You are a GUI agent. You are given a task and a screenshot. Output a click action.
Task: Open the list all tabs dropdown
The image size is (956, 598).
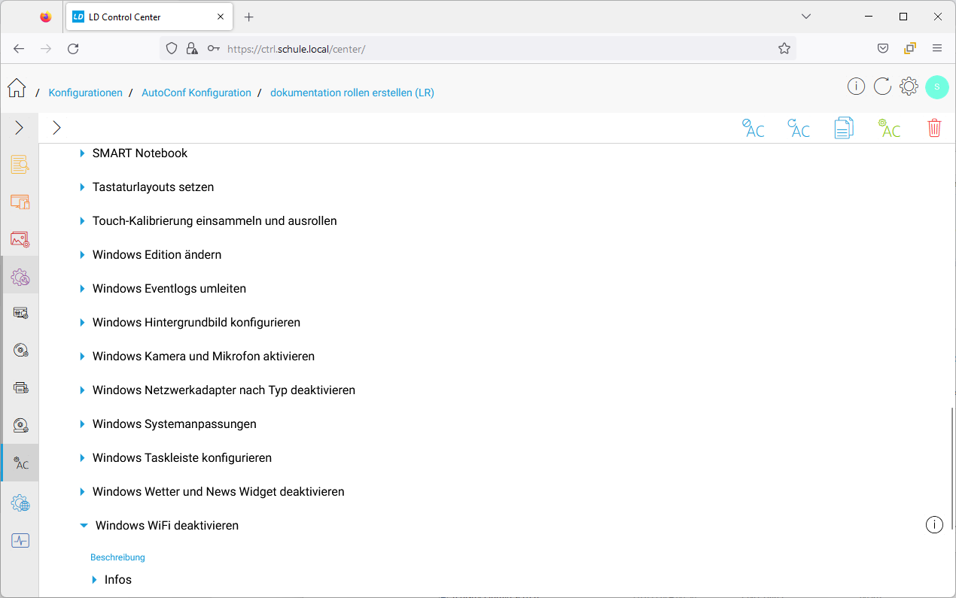(805, 17)
